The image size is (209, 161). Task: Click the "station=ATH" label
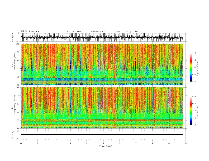[98, 32]
